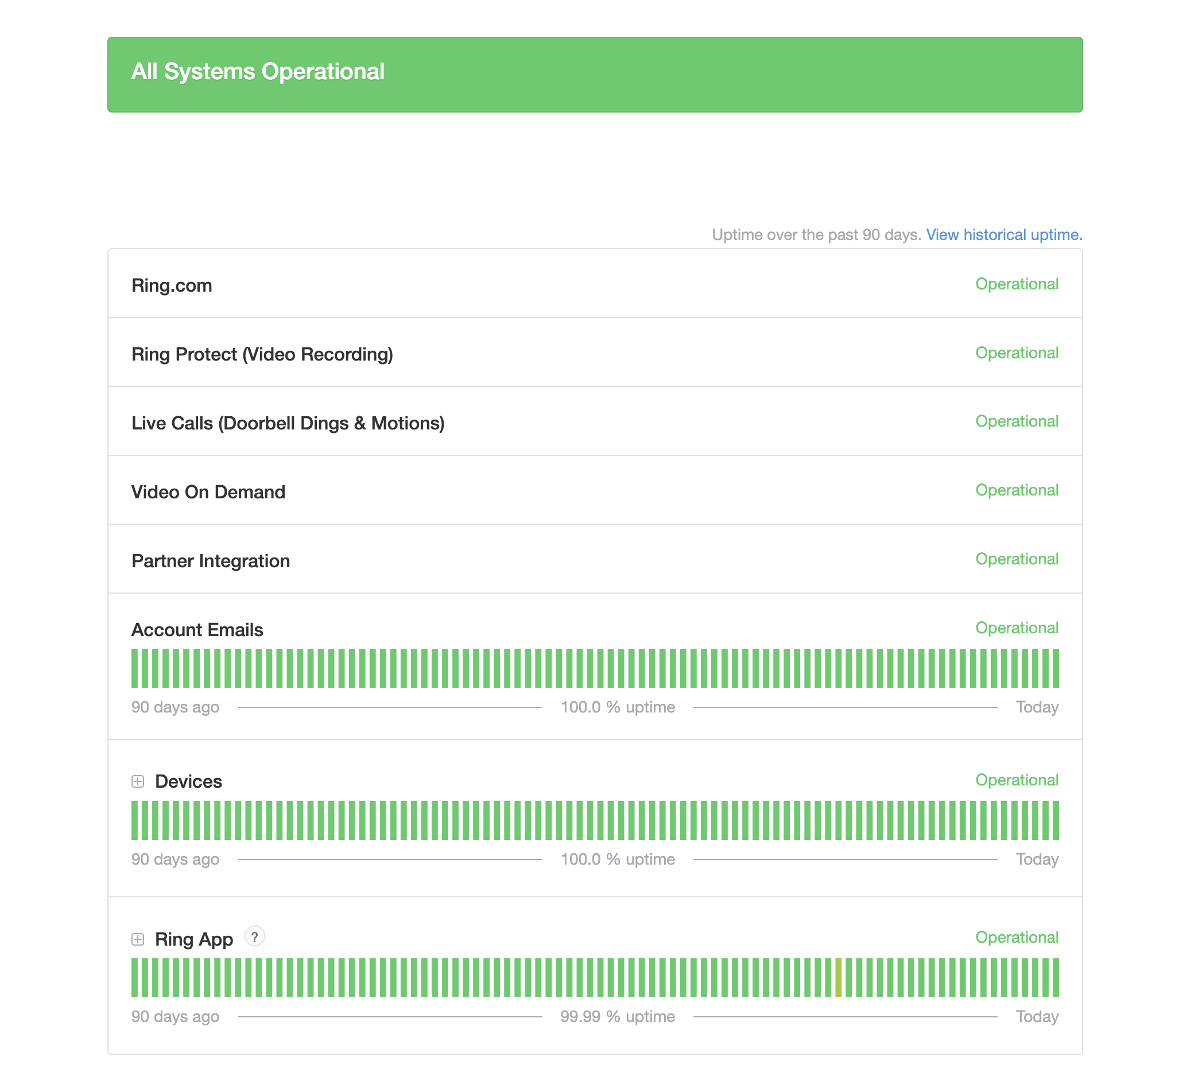Viewport: 1179px width, 1088px height.
Task: Click the Ring App group title text
Action: tap(193, 939)
